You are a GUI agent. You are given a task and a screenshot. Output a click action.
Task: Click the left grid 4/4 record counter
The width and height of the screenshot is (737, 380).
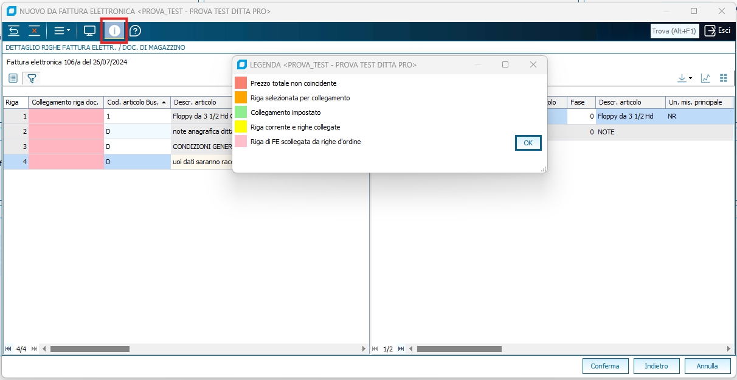click(21, 349)
